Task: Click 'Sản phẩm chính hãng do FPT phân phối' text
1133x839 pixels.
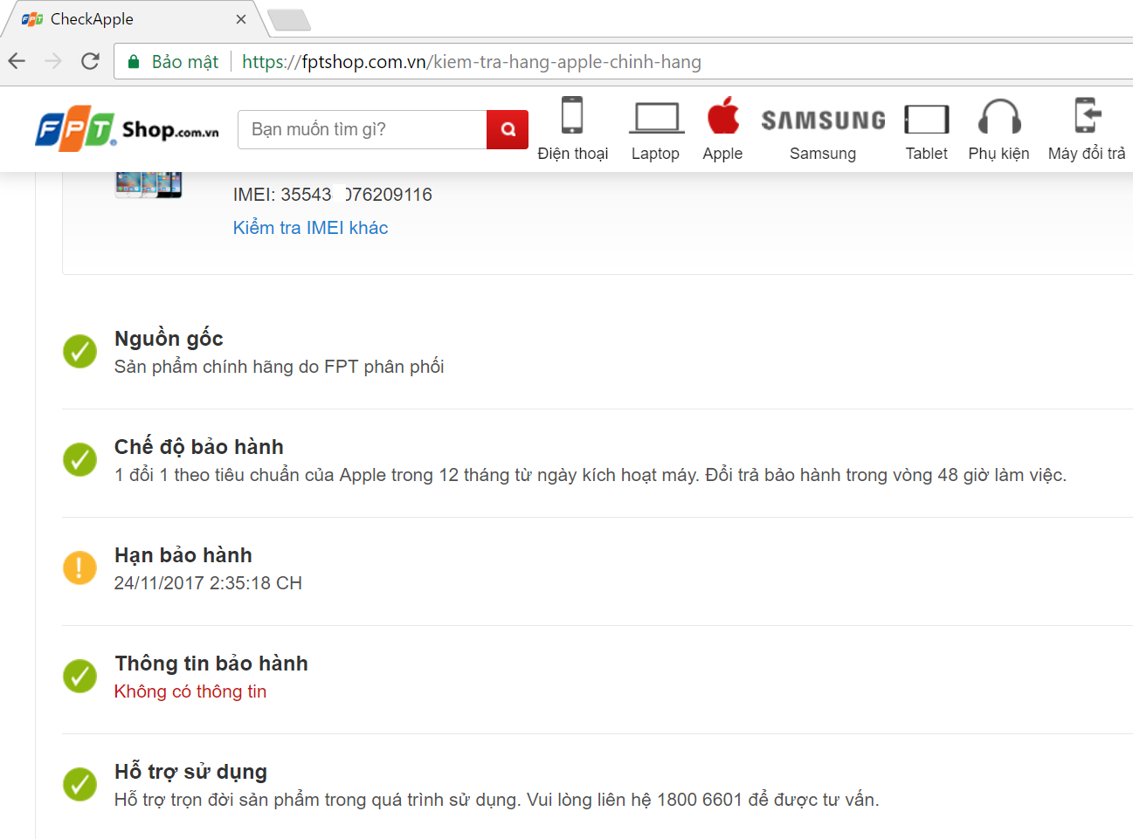Action: coord(279,367)
